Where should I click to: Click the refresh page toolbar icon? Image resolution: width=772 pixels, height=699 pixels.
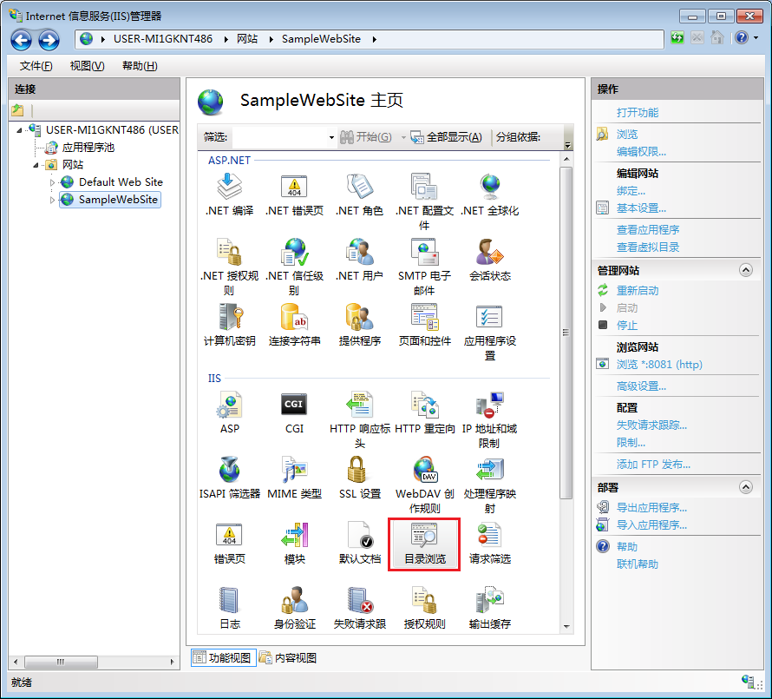click(677, 37)
